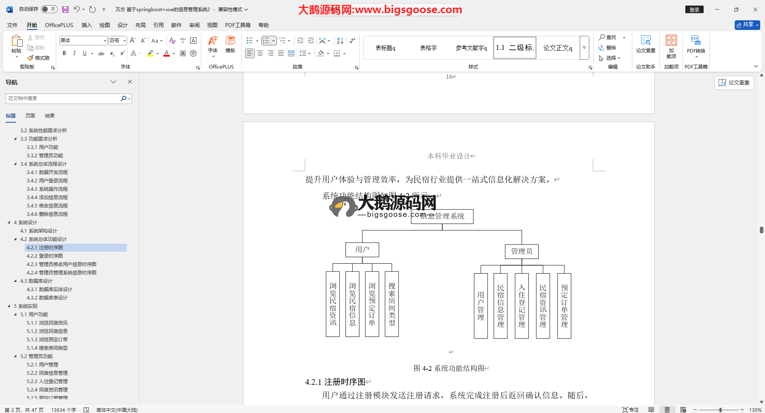Image resolution: width=765 pixels, height=413 pixels.
Task: Click the Format Painter brush icon
Action: click(31, 58)
